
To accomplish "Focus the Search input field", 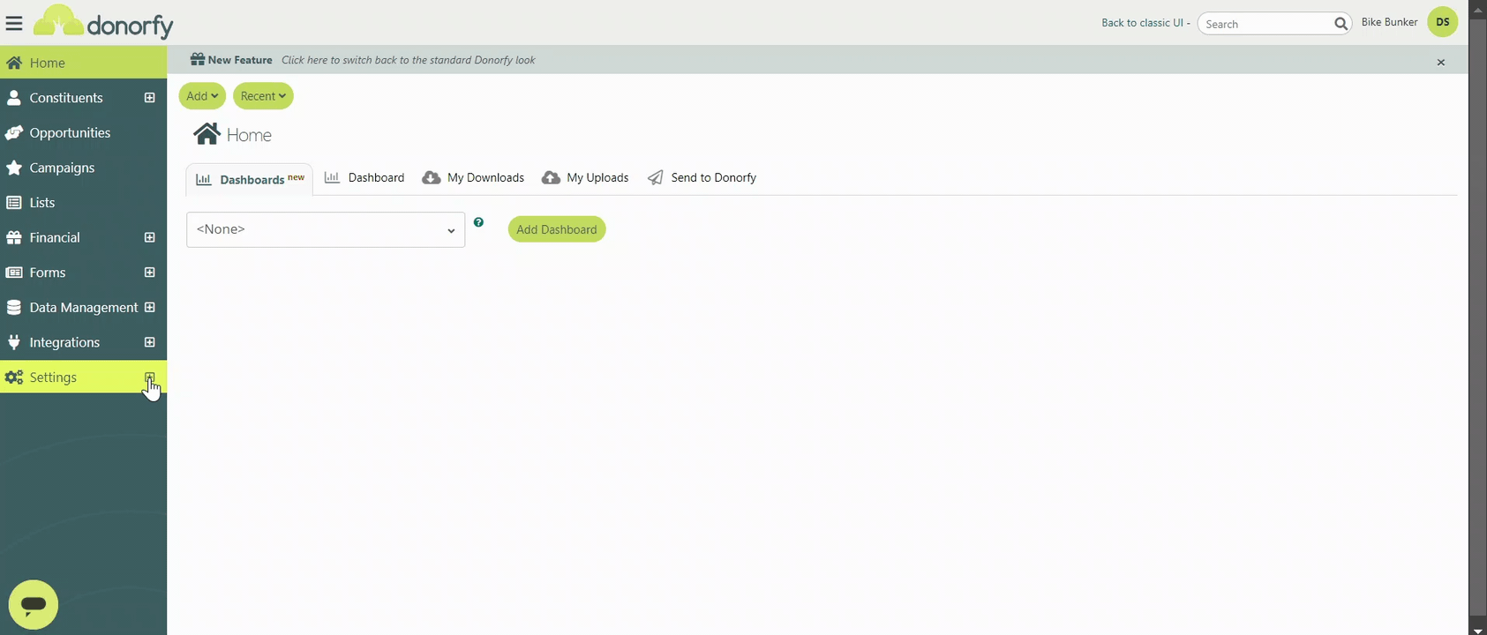I will (x=1267, y=24).
